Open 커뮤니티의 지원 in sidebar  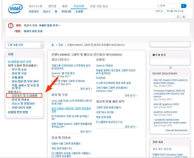(x=21, y=108)
